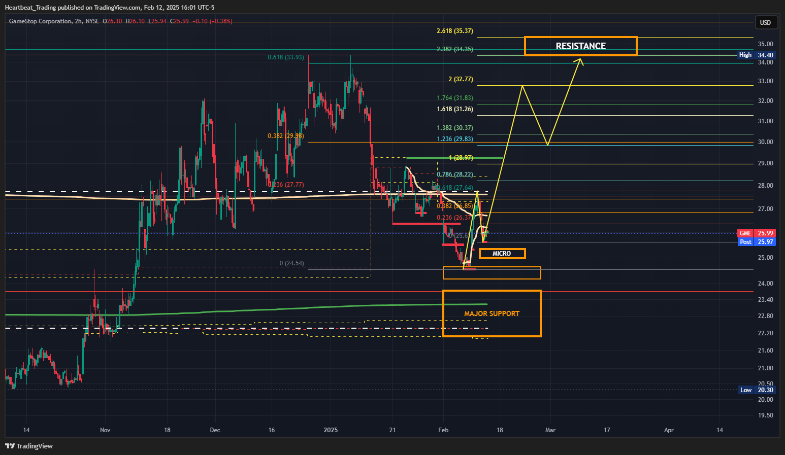Click the 1.618 (31.26) Fibonacci label
785x455 pixels.
coord(455,109)
